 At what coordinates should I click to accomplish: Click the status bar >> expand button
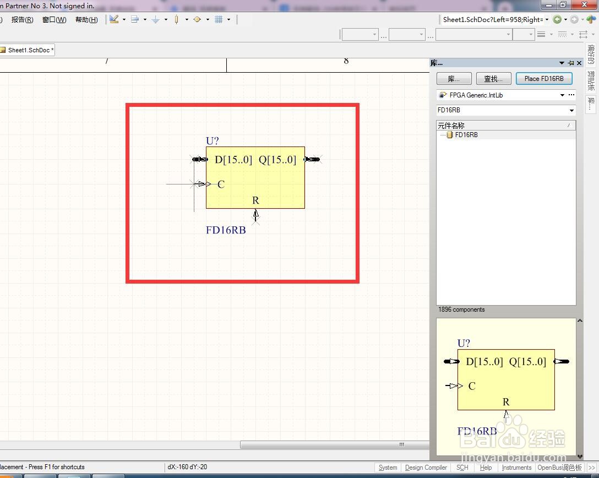coord(591,468)
